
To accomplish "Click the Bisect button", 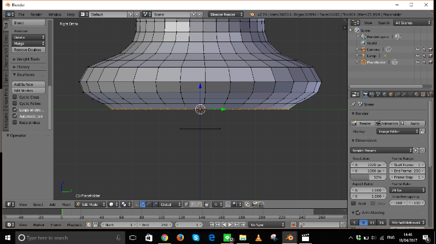I will (x=28, y=23).
